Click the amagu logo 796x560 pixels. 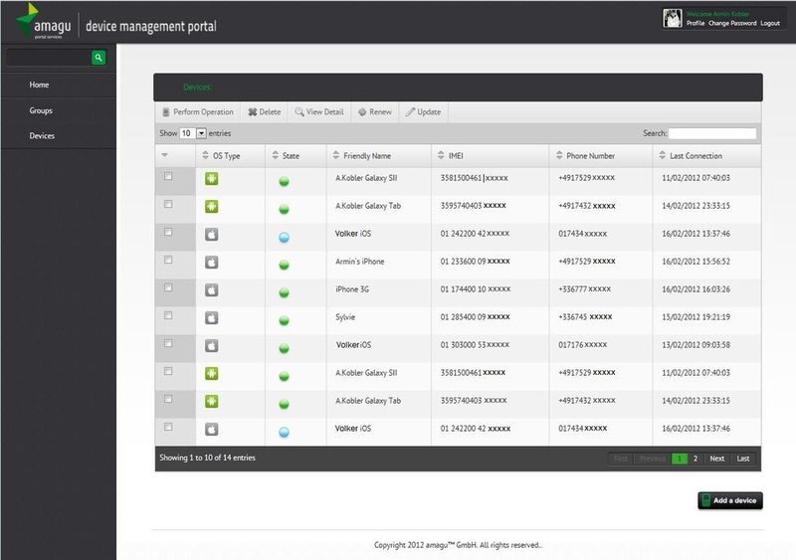[x=44, y=22]
